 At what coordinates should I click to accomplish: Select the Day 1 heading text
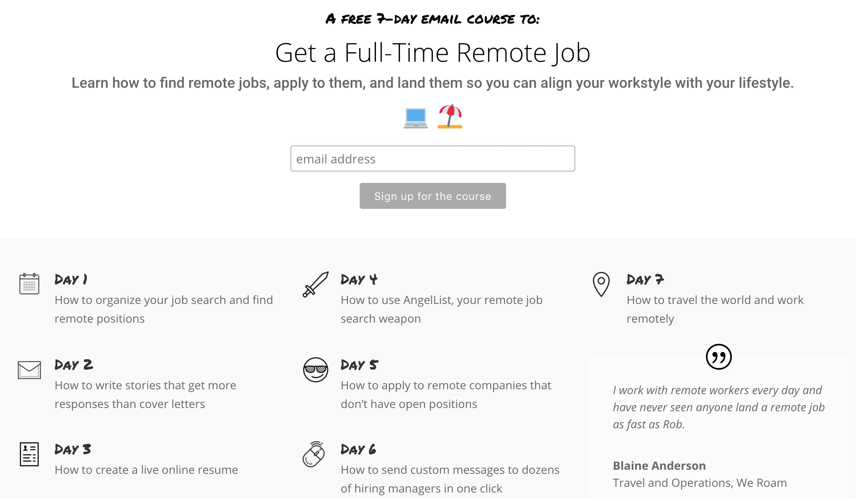70,279
